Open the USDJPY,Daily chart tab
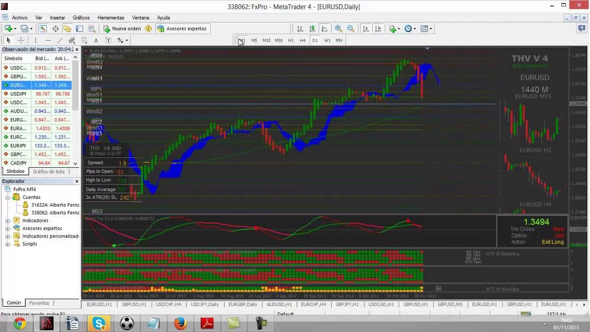 click(205, 304)
